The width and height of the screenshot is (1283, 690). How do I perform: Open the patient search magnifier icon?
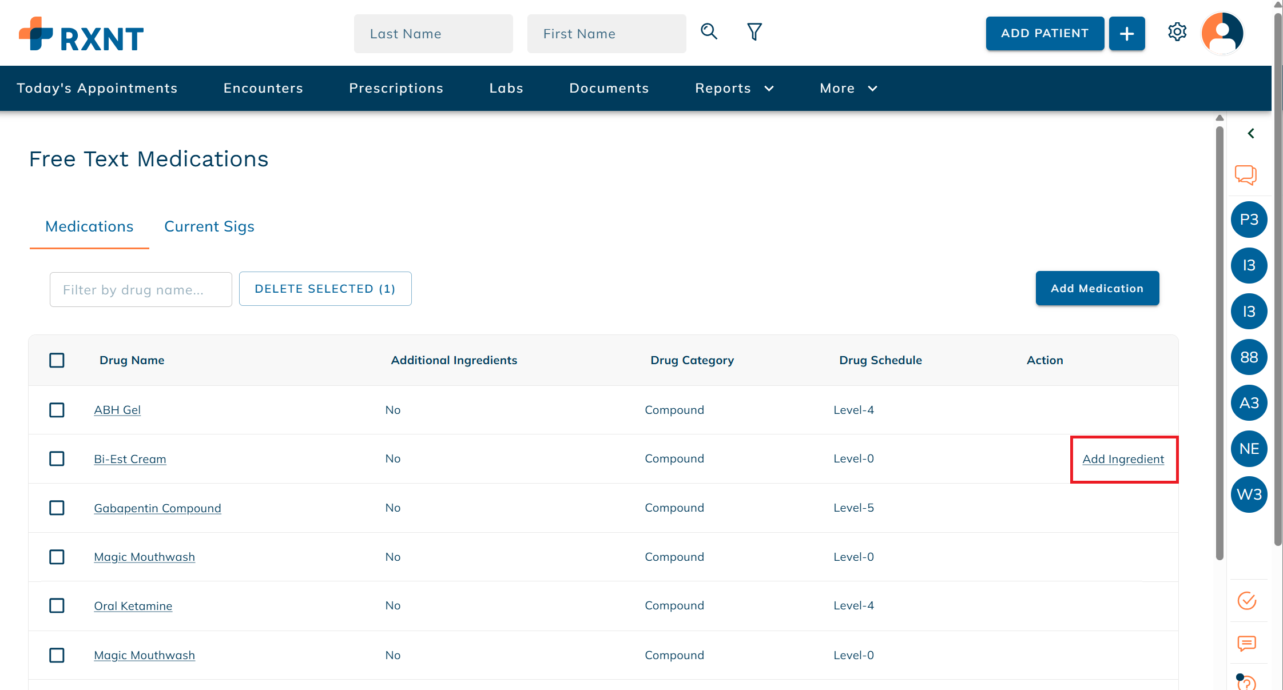click(x=709, y=33)
